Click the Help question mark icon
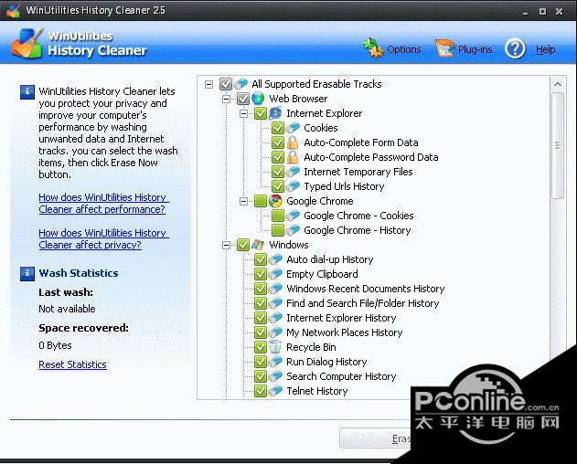This screenshot has width=577, height=464. pyautogui.click(x=515, y=48)
